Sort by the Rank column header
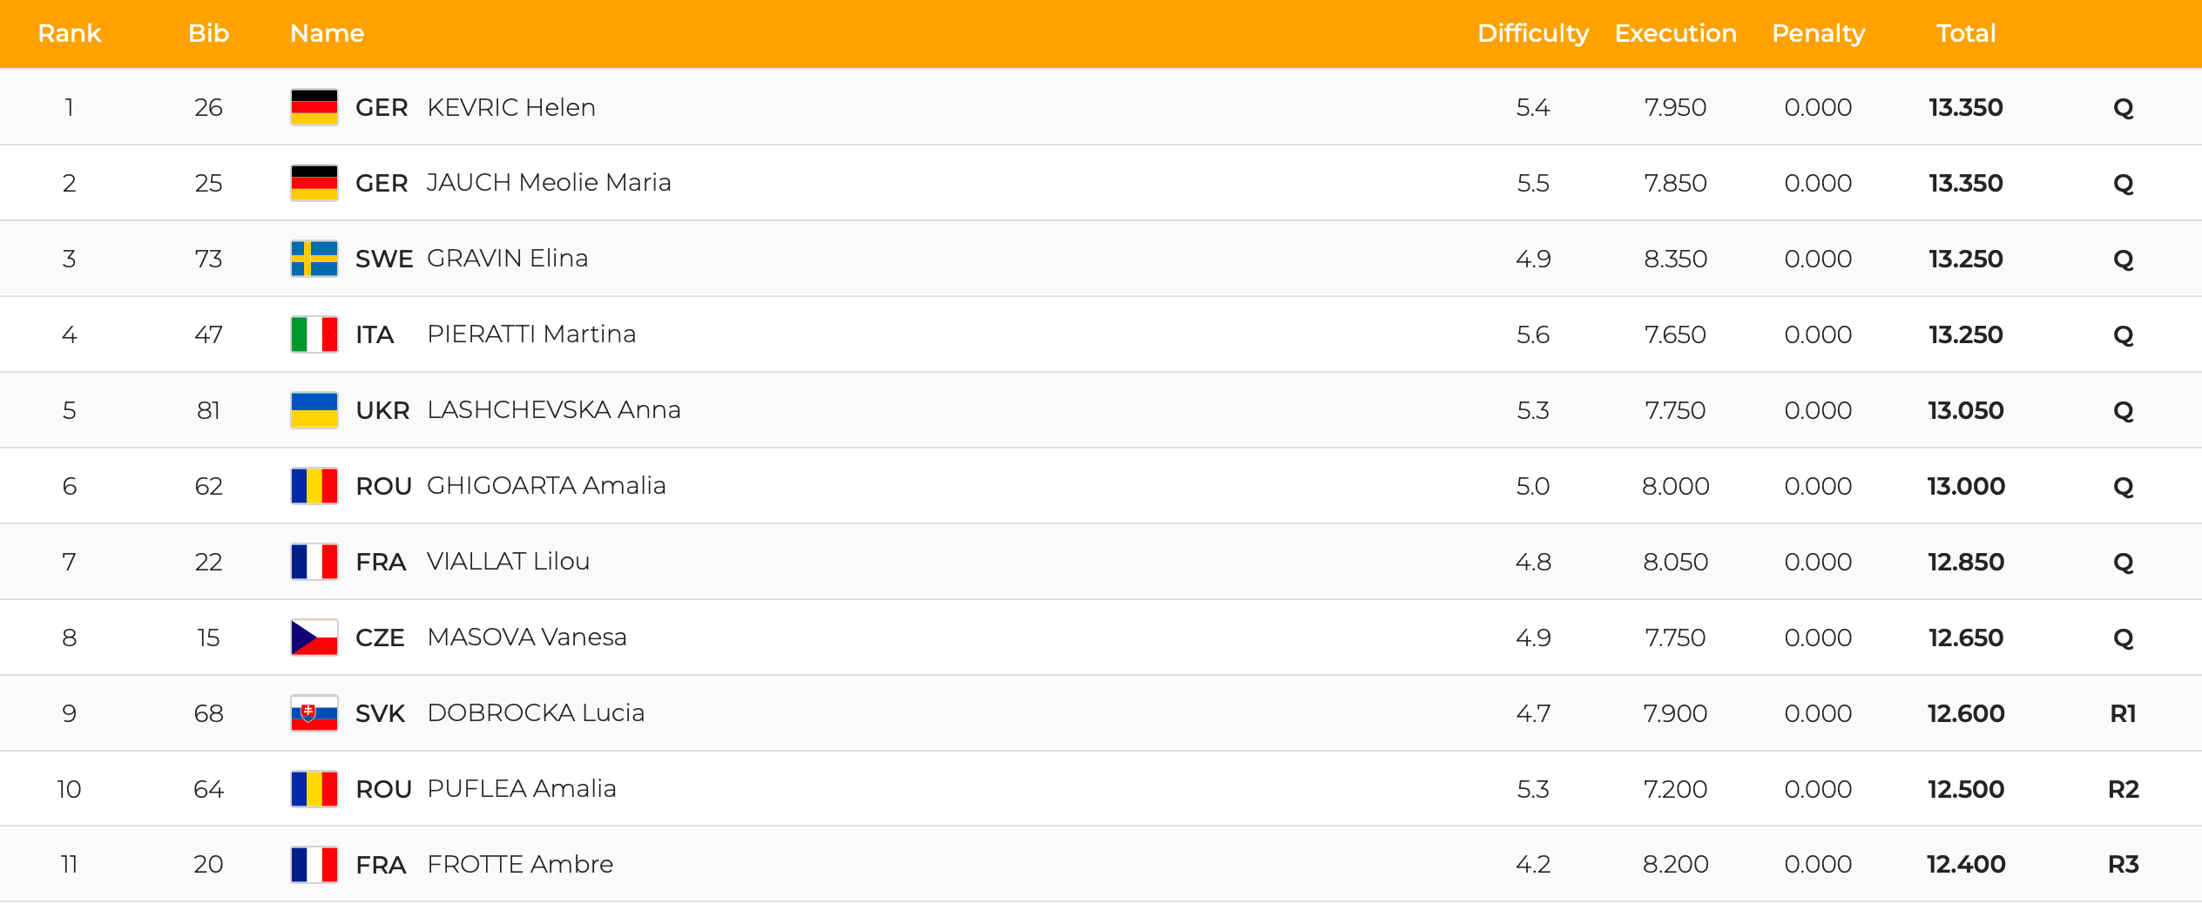2202x904 pixels. [x=70, y=33]
